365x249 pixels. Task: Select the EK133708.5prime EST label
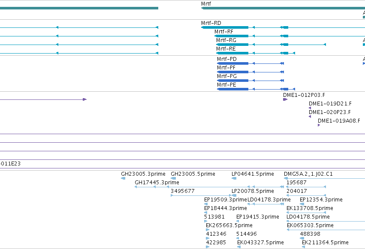tap(310, 208)
